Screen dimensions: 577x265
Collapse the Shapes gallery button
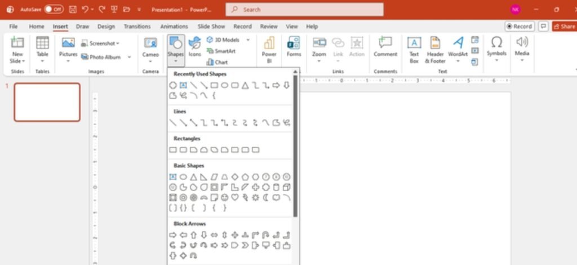[x=176, y=51]
